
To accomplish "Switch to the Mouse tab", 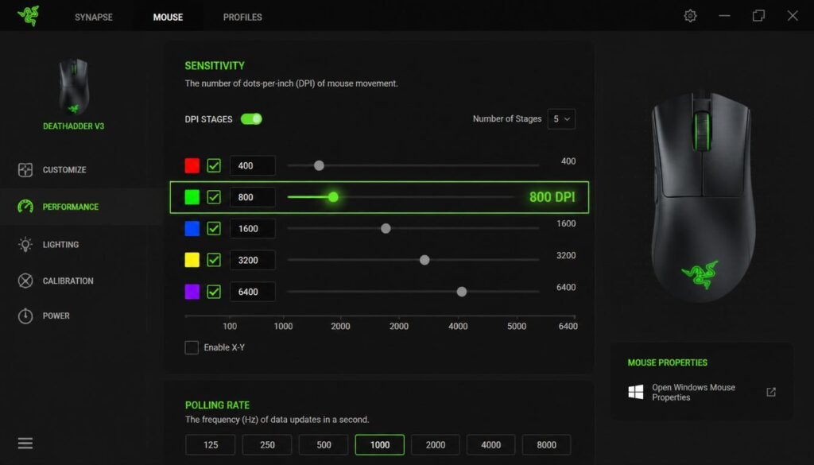I will tap(168, 17).
